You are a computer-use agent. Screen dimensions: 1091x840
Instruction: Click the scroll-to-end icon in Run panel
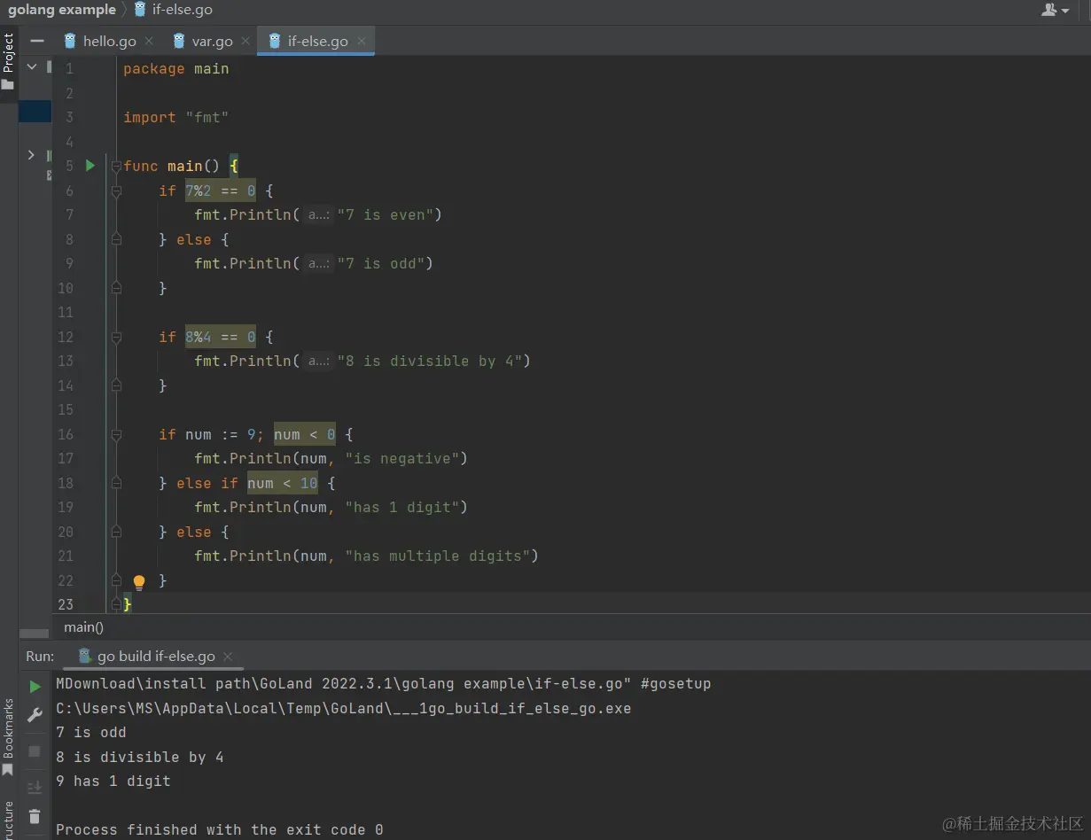35,788
